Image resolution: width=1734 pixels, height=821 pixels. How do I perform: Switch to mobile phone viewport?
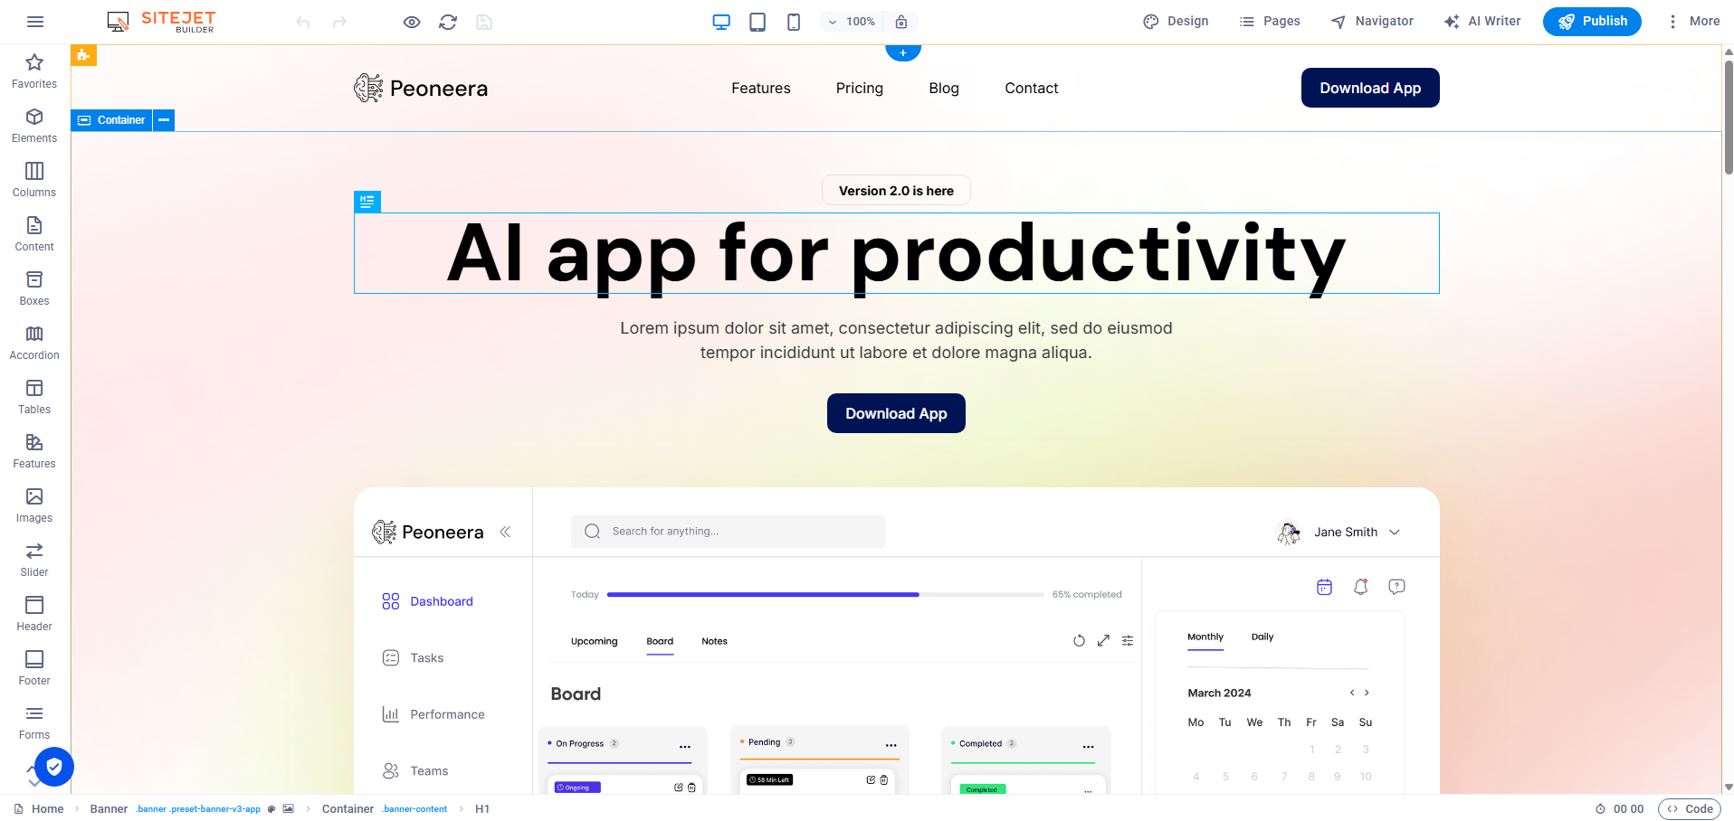coord(794,22)
